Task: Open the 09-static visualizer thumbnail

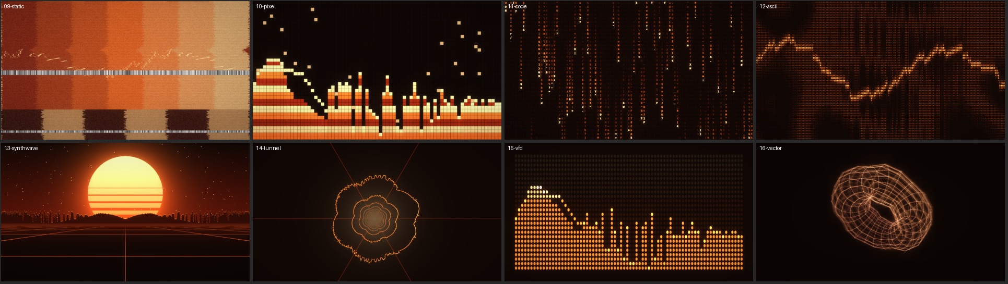Action: 125,70
